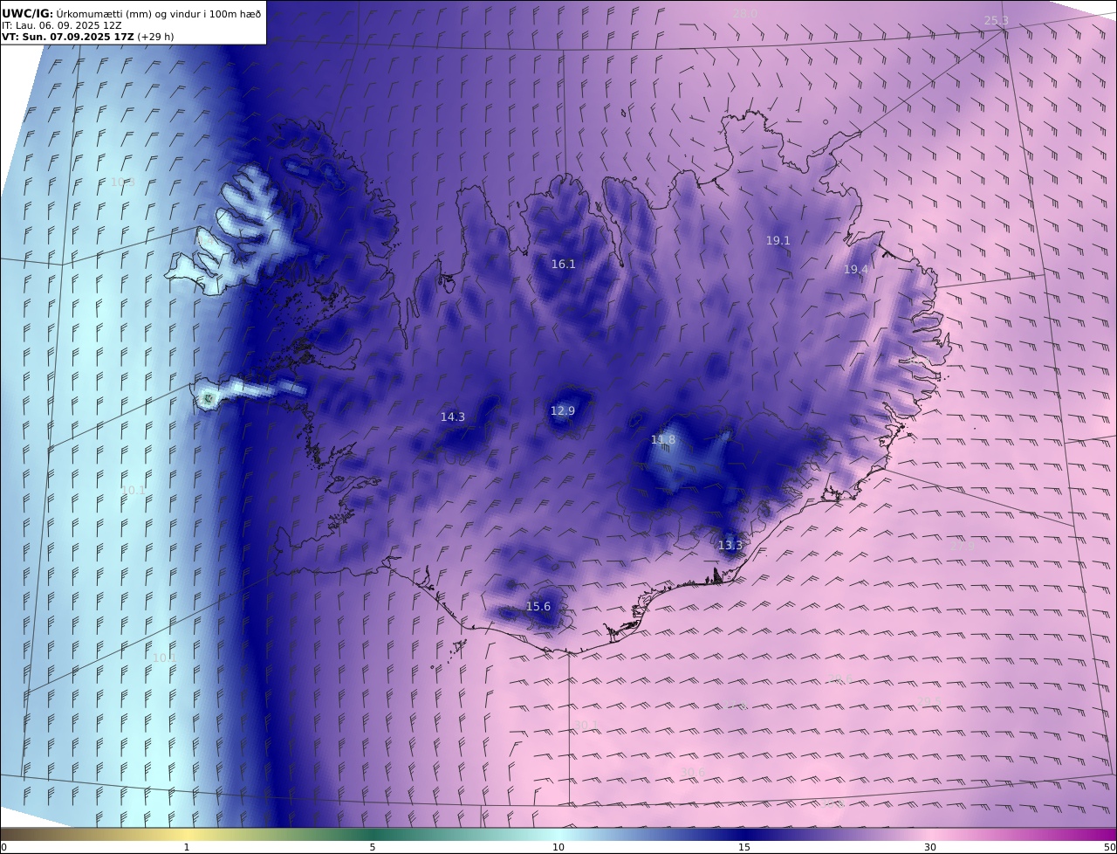Click the faint 30.1 value south of Iceland
The image size is (1117, 854).
coord(586,724)
